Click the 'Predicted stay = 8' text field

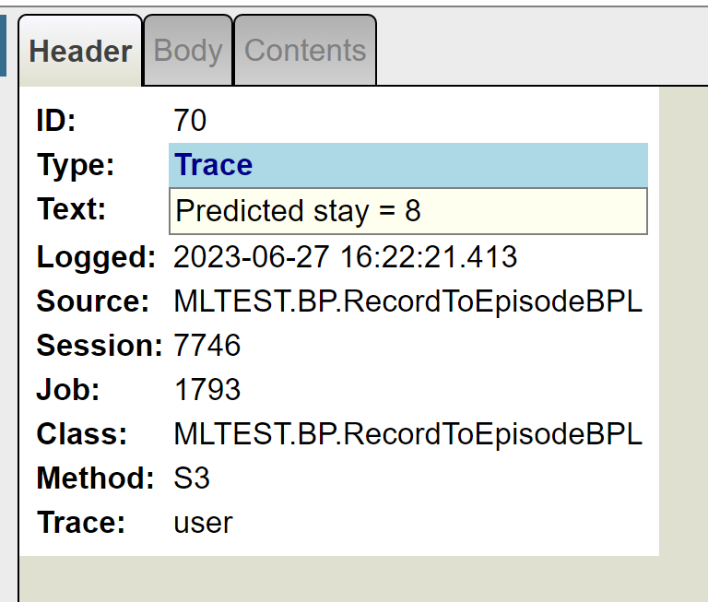click(x=408, y=211)
